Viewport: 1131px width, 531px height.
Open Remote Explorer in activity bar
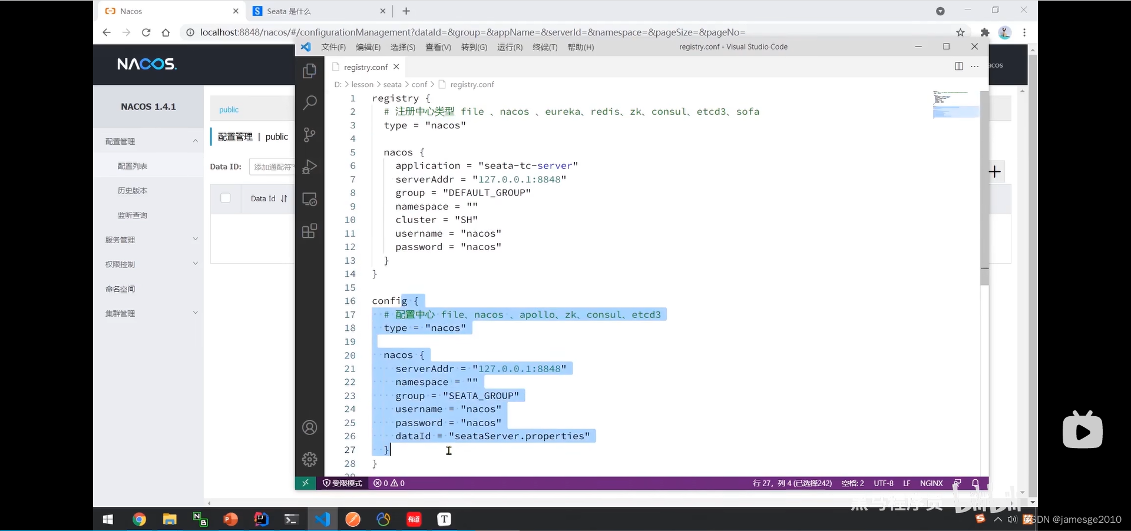309,199
